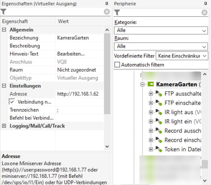The image size is (211, 185).
Task: Click the Token in Datei command icon
Action: pos(159,149)
